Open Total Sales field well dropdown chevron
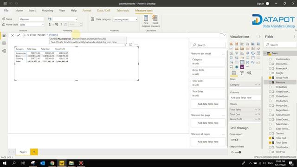 pos(256,109)
